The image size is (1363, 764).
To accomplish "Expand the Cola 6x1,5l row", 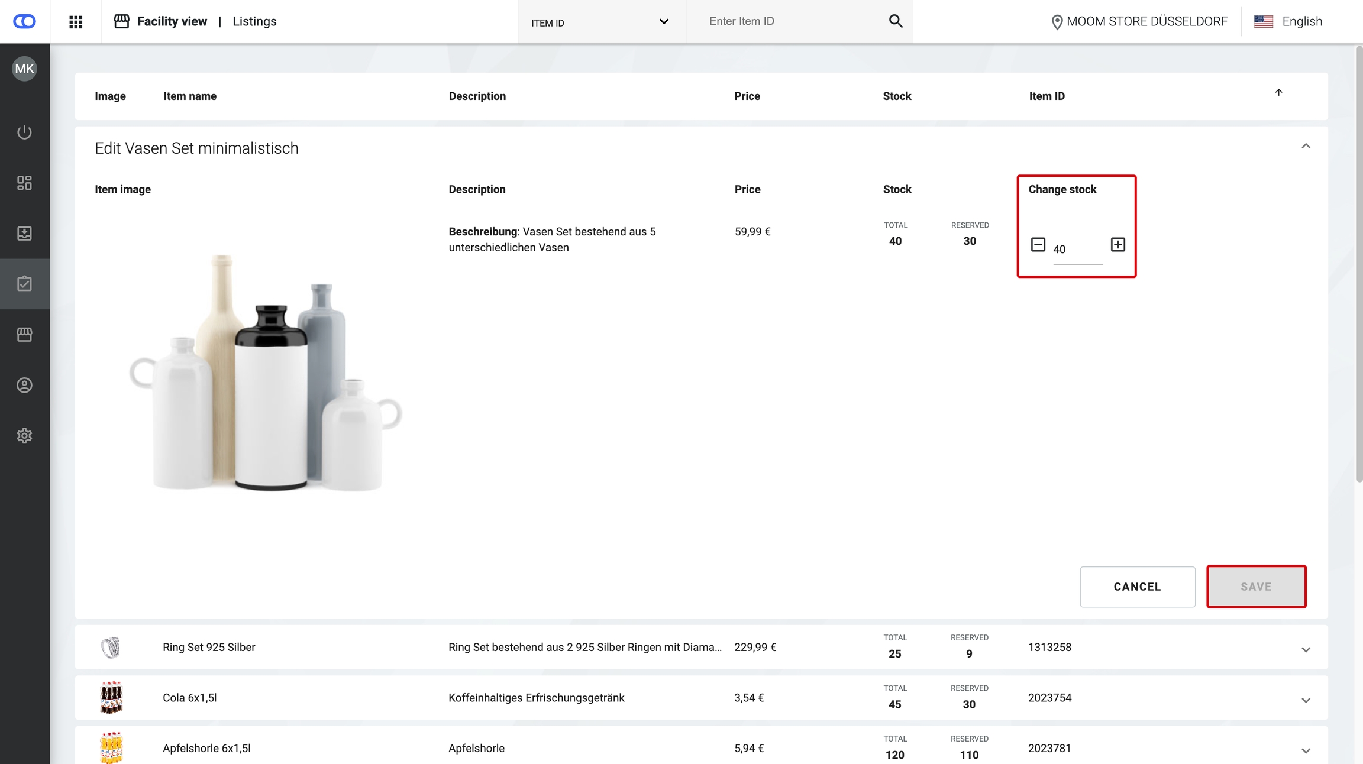I will click(x=1306, y=700).
